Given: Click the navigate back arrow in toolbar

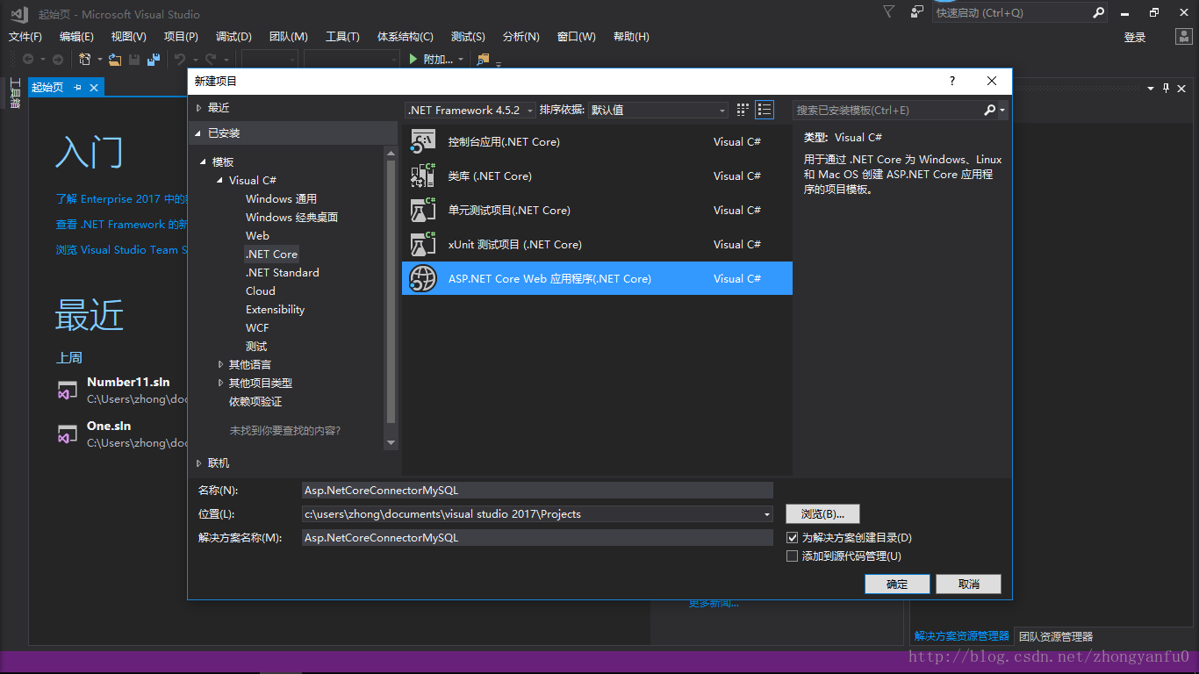Looking at the screenshot, I should click(28, 59).
